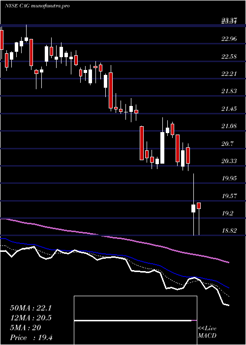This screenshot has height=345, width=246.
Task: Click the <<Live MACD label
Action: [x=207, y=332]
